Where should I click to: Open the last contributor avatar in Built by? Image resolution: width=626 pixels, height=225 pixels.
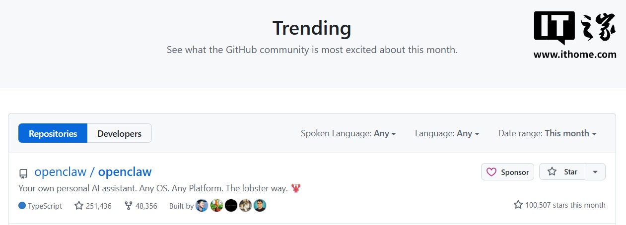coord(260,206)
